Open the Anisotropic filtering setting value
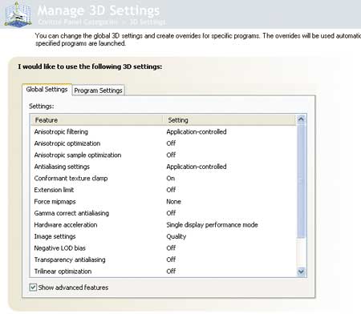The image size is (361, 314). [197, 131]
